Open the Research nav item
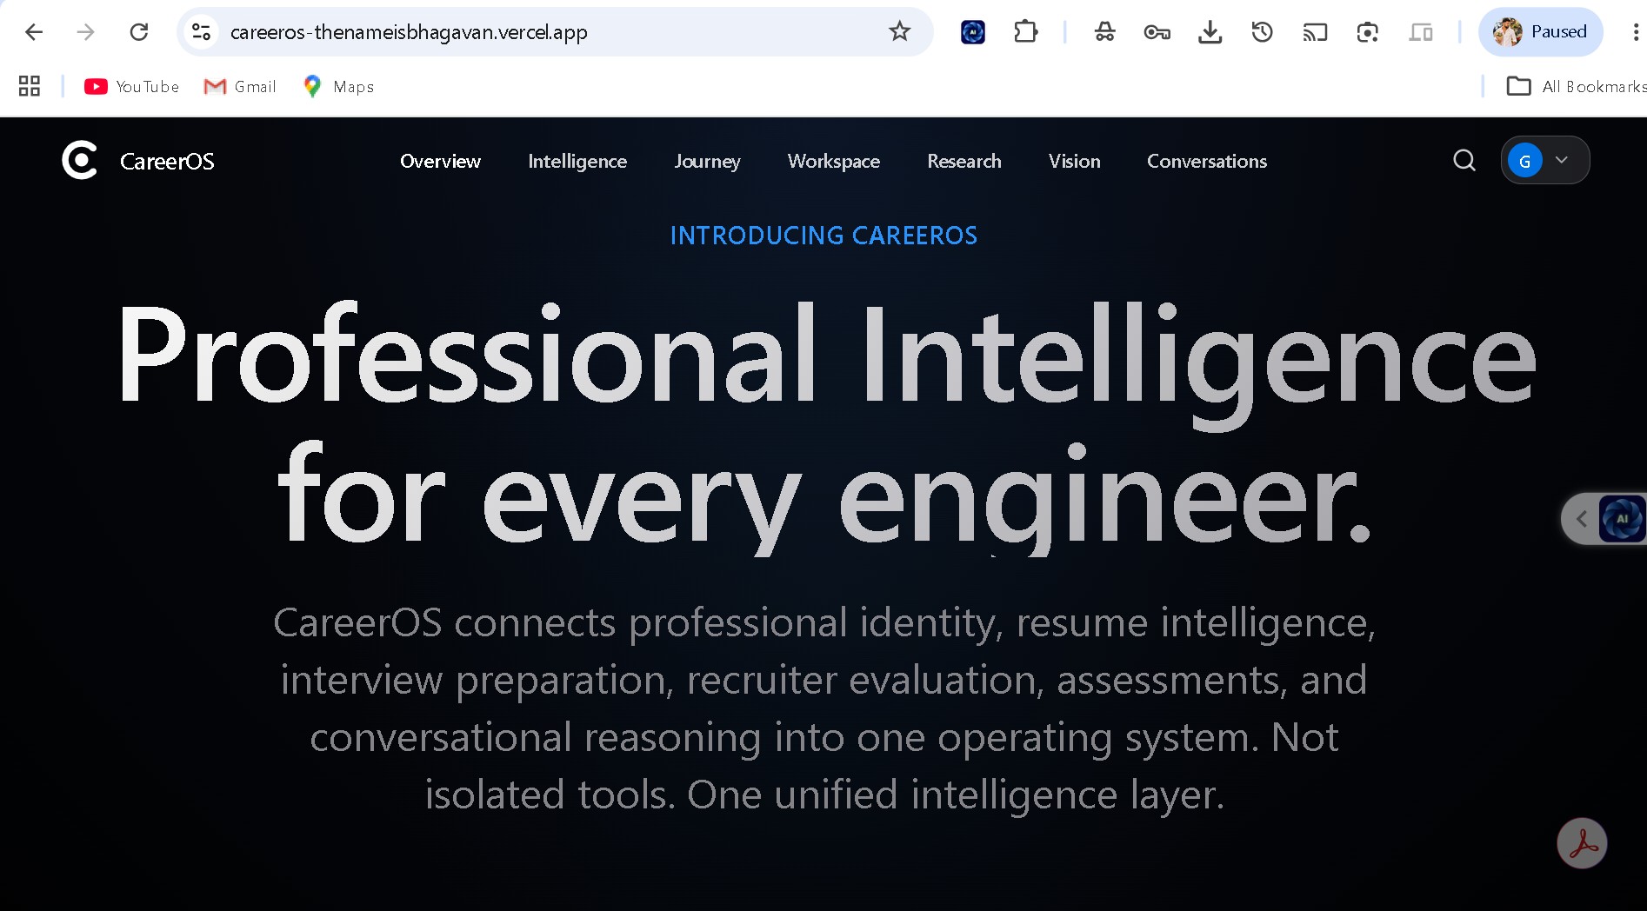The image size is (1647, 911). 964,161
